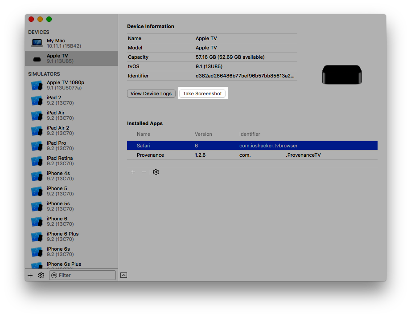Click the iPad Pro simulator icon
Screen dimensions: 411x317
coord(37,146)
